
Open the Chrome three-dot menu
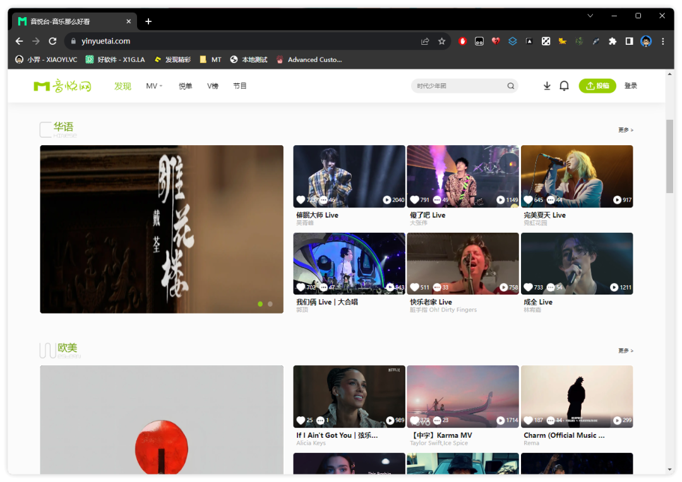click(x=663, y=41)
